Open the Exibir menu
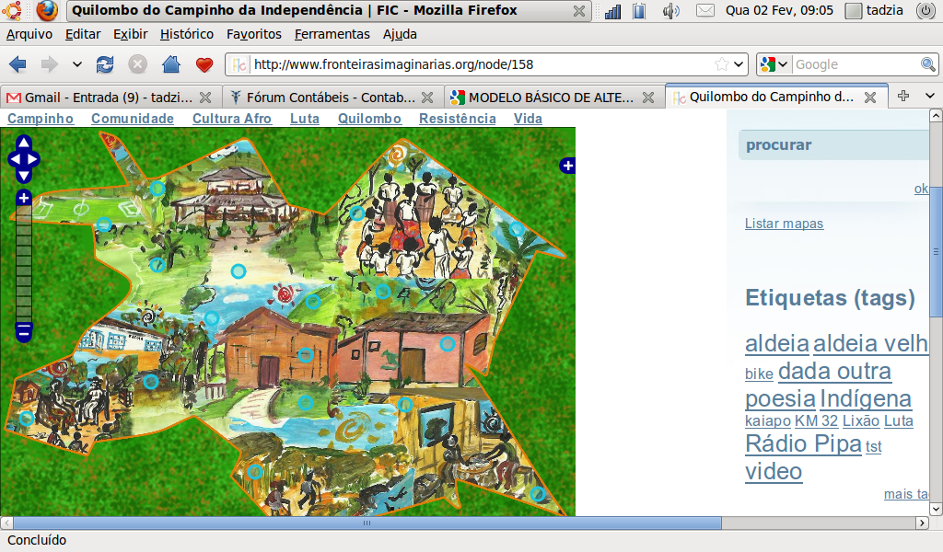 (x=131, y=34)
